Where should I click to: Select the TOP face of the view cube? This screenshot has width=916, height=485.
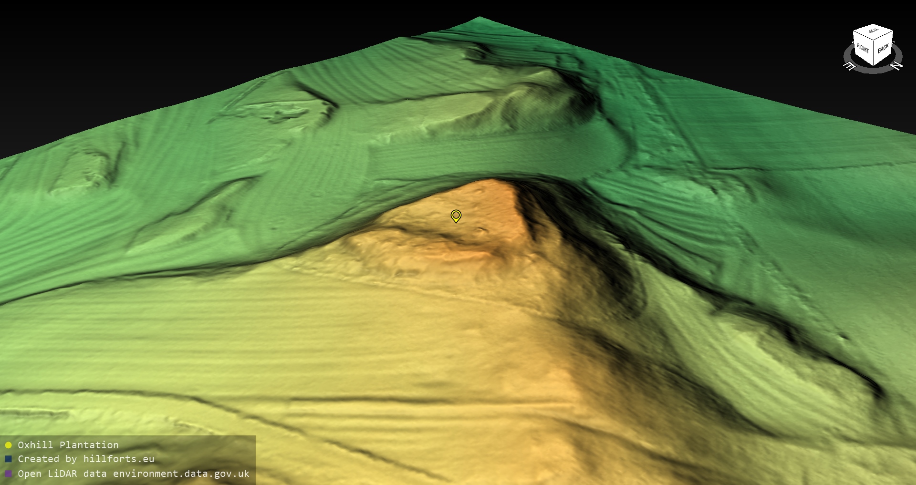(x=873, y=31)
